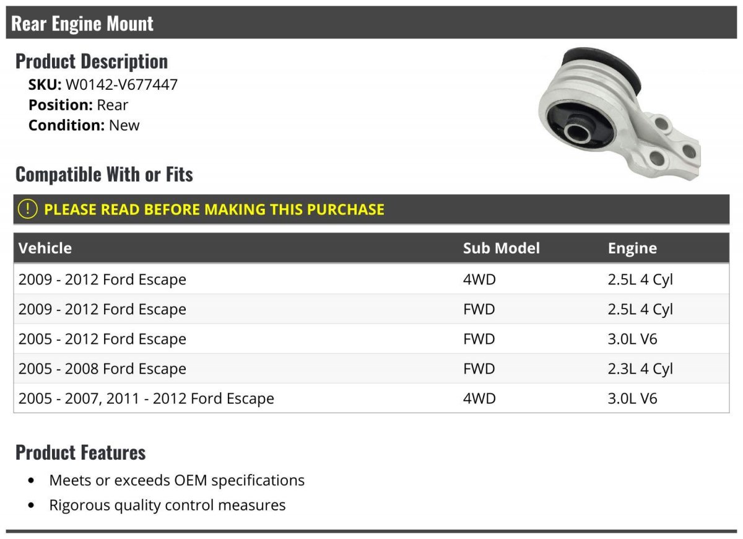Viewport: 743px width, 539px height.
Task: Click the Sub Model column header
Action: pos(502,248)
